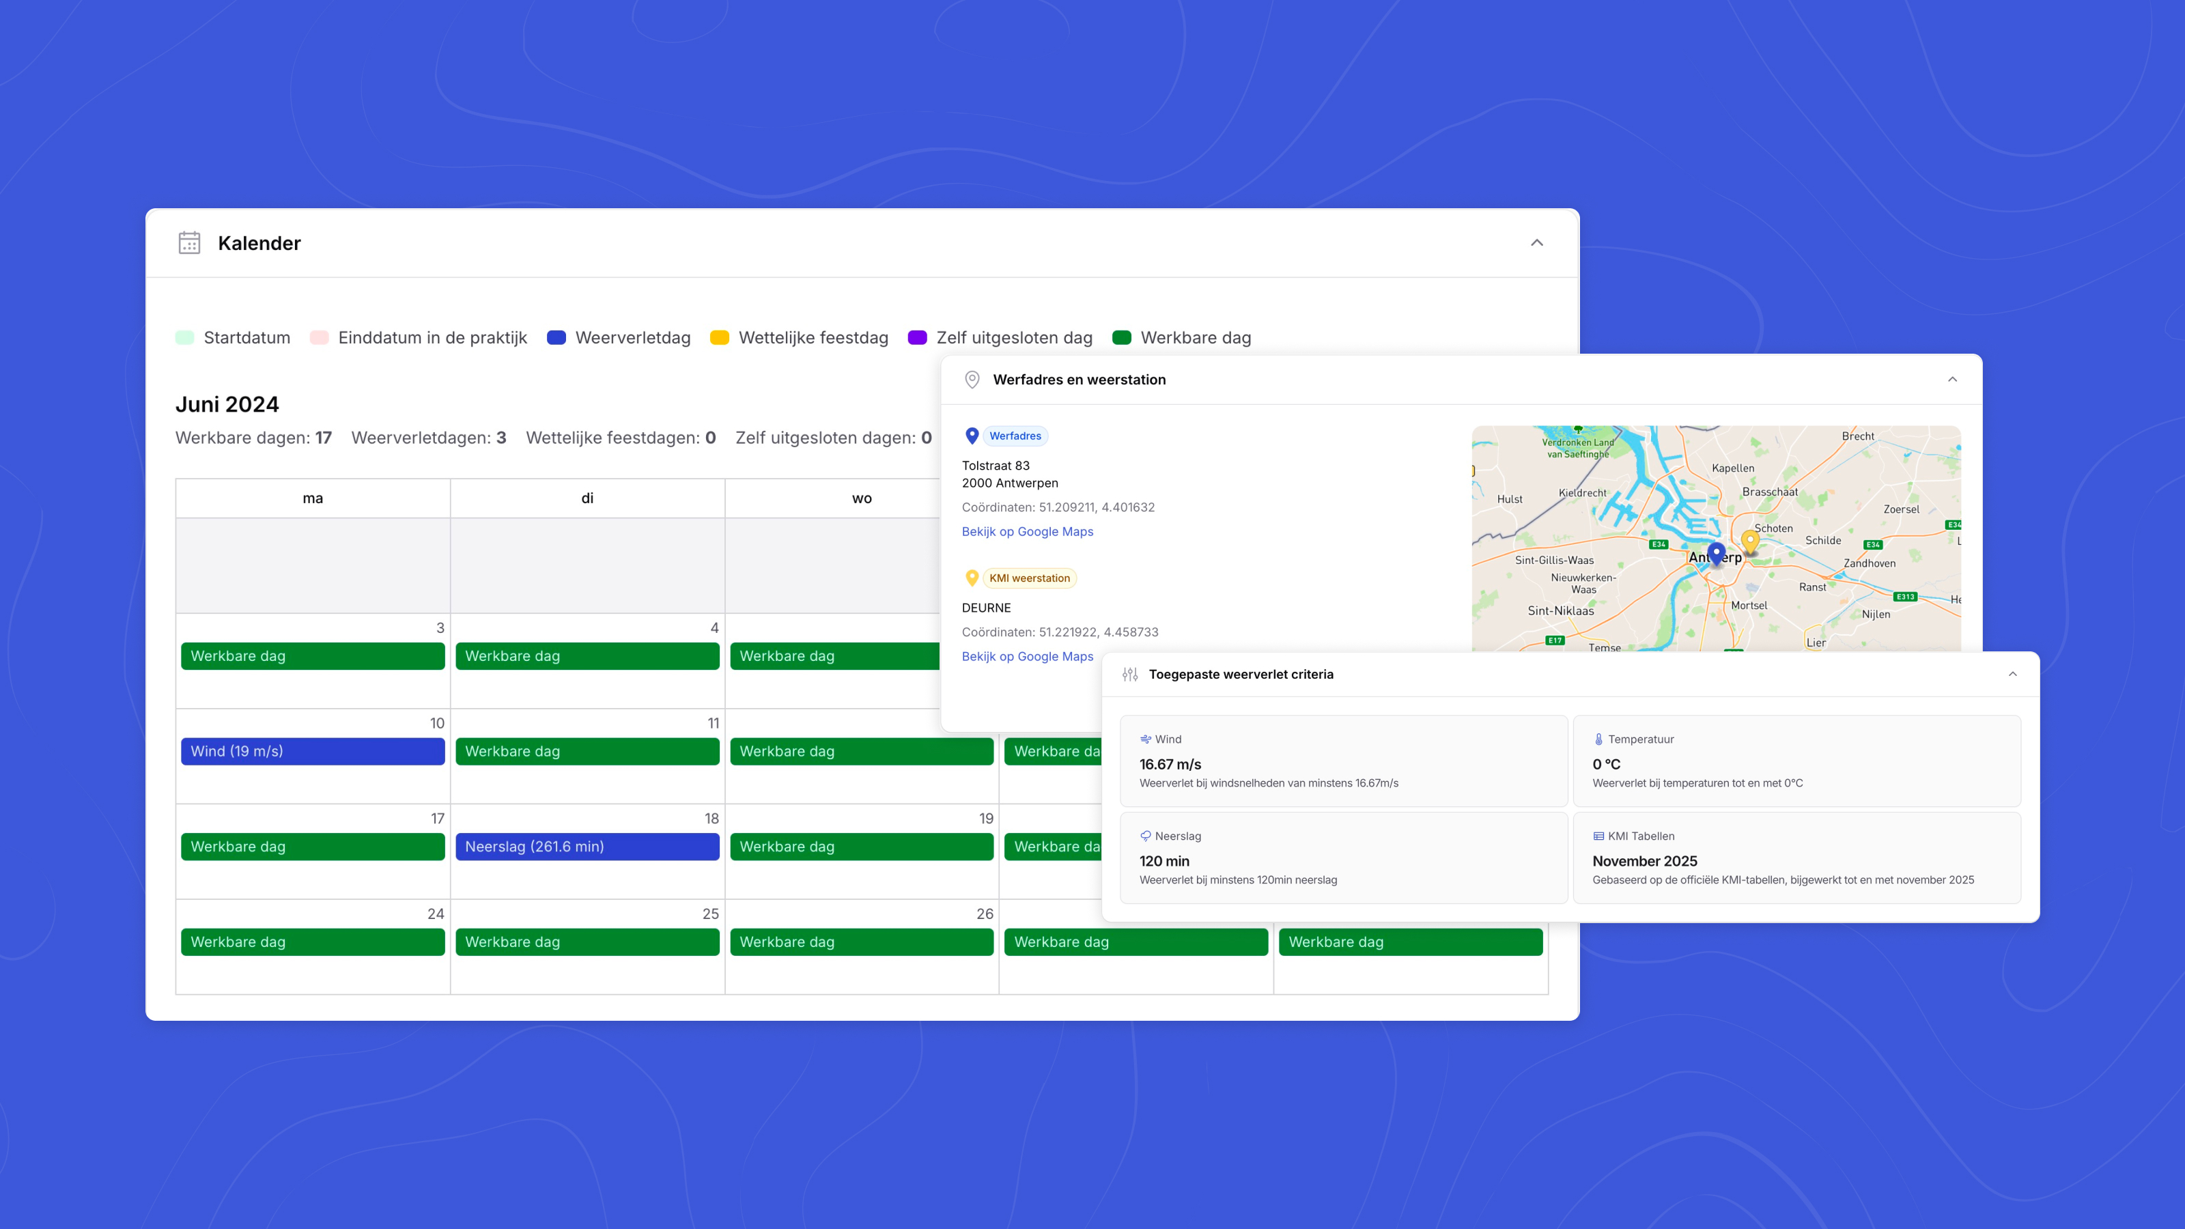Viewport: 2185px width, 1229px height.
Task: Collapse the Kalender panel chevron
Action: [1537, 242]
